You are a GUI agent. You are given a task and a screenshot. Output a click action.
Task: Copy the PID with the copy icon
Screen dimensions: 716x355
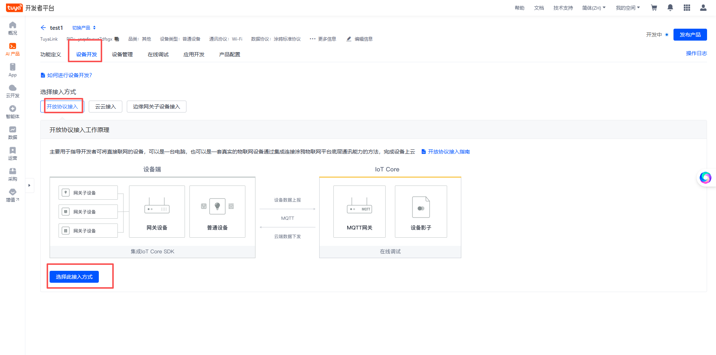click(x=117, y=39)
